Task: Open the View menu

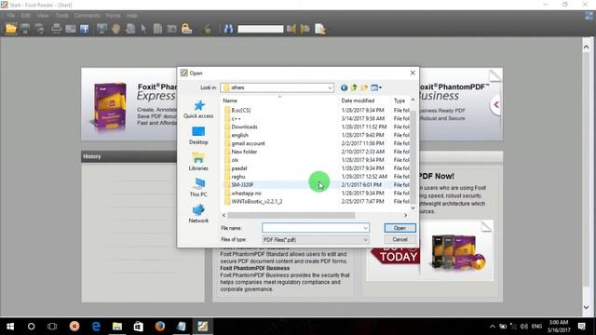Action: click(43, 16)
